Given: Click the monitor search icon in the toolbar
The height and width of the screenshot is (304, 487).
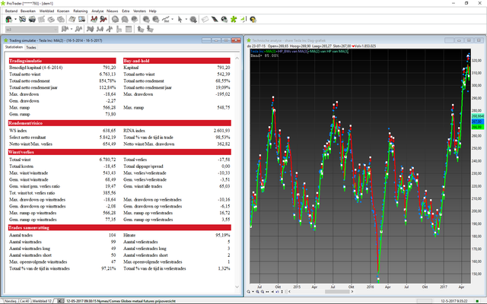Looking at the screenshot, I should [x=81, y=20].
